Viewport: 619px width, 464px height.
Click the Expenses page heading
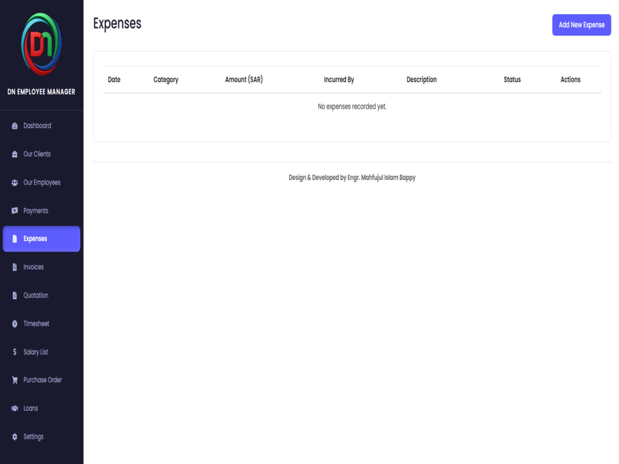[x=117, y=24]
